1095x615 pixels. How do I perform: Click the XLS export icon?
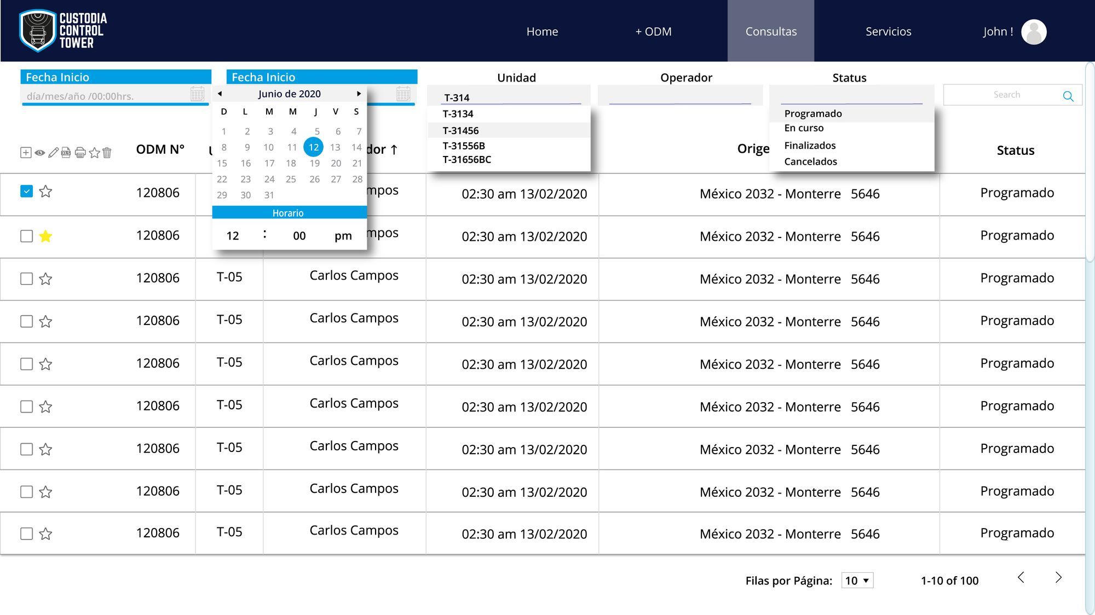[66, 153]
